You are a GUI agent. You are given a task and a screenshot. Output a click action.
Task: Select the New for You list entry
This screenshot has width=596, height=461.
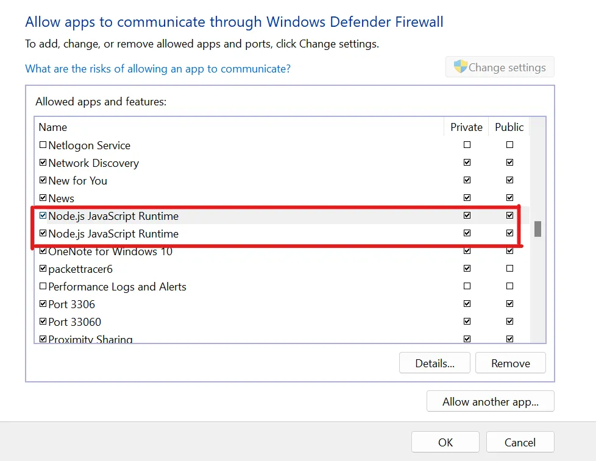click(77, 181)
